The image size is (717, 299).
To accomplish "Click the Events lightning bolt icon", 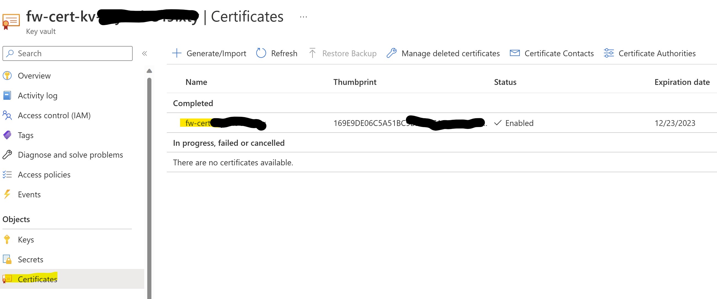I will click(x=7, y=195).
